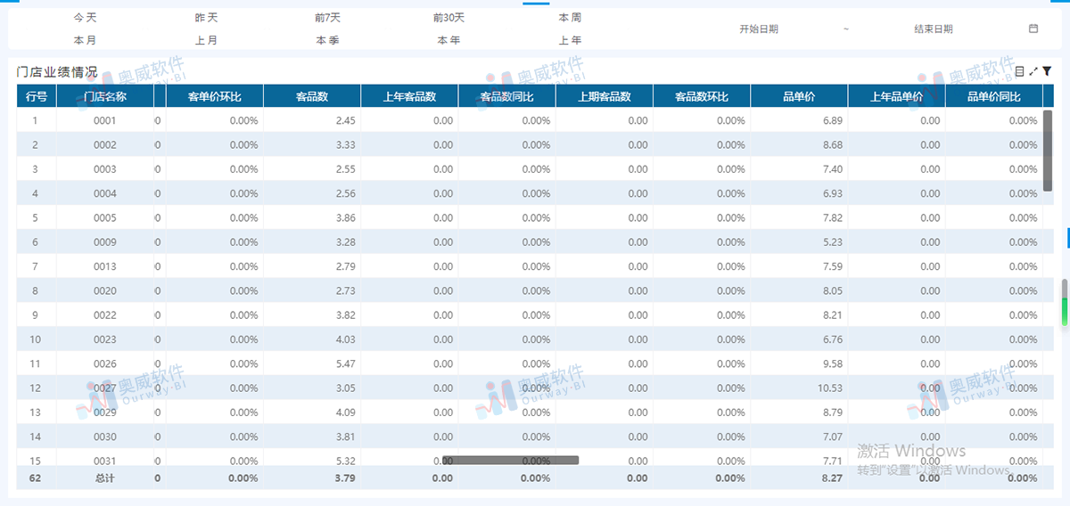This screenshot has height=506, width=1070.
Task: Click the 6.89 品单价 value
Action: [x=833, y=120]
